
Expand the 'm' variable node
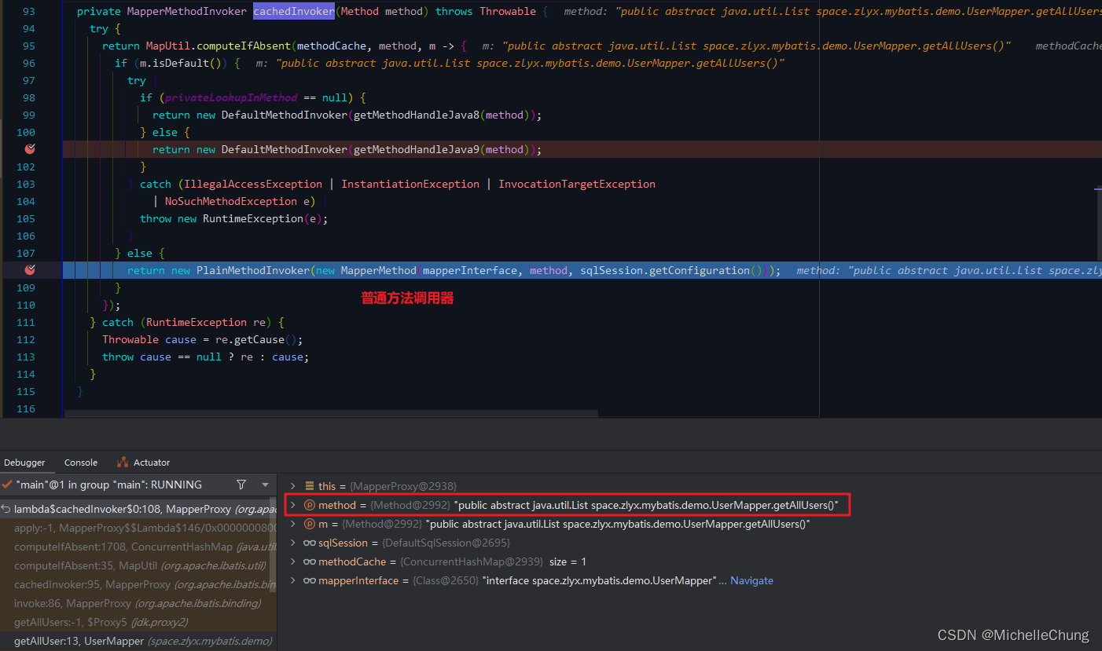coord(293,524)
